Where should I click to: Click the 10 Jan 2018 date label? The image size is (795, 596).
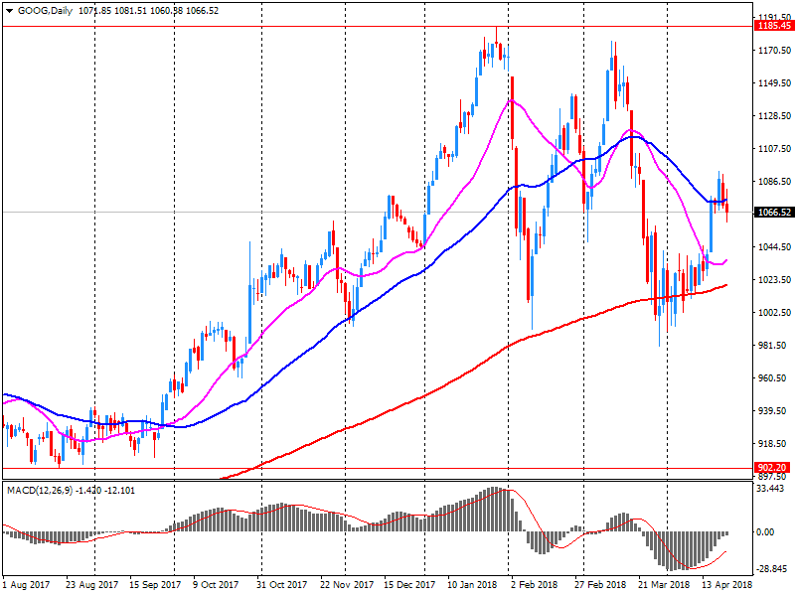click(472, 584)
